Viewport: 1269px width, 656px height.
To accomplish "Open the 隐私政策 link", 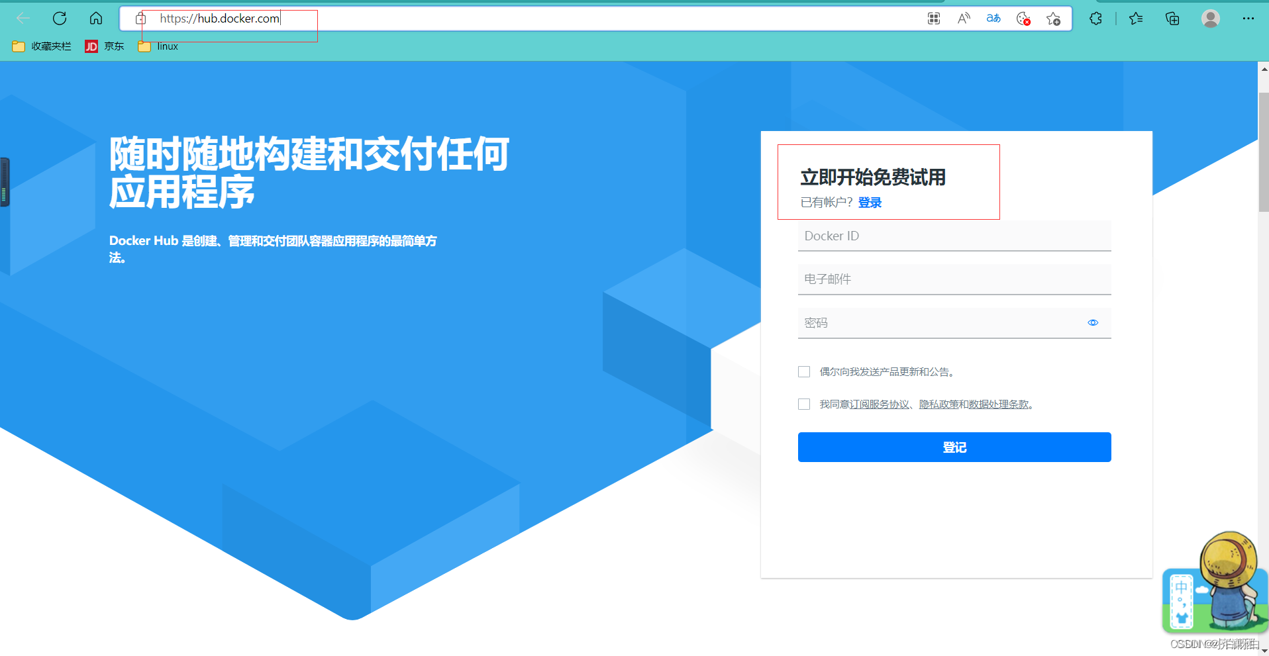I will pos(939,404).
